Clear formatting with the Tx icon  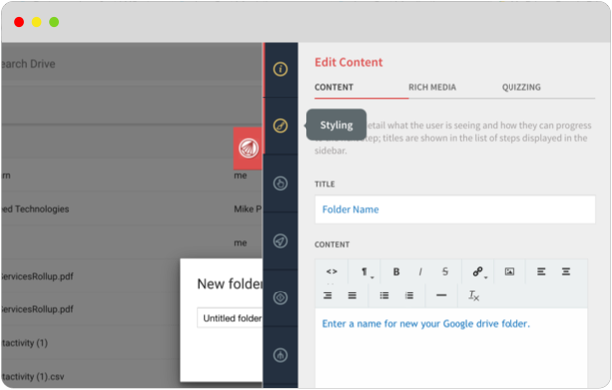pos(474,295)
